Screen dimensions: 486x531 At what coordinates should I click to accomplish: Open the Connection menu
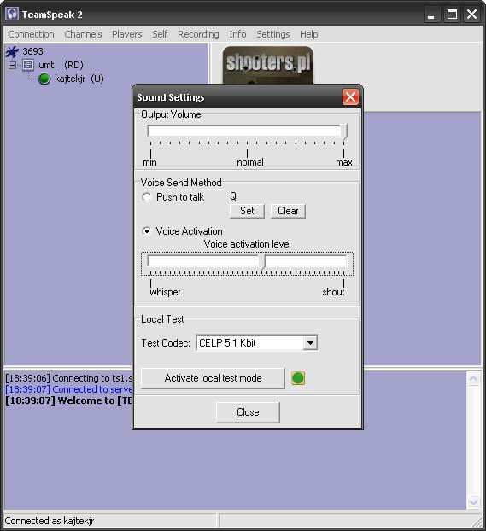32,34
